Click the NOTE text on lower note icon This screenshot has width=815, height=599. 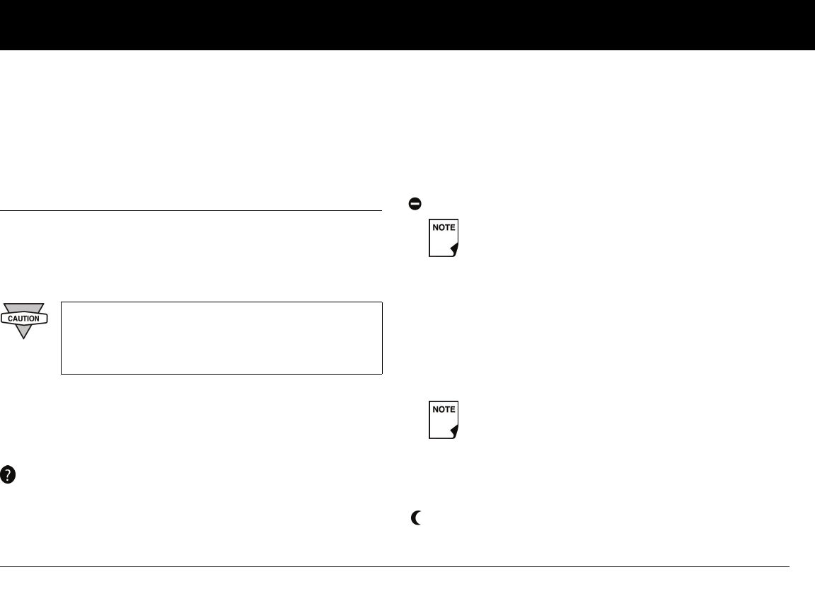(x=444, y=411)
